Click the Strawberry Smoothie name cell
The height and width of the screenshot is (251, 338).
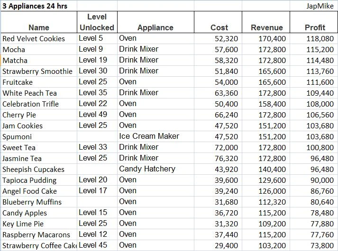tap(39, 71)
